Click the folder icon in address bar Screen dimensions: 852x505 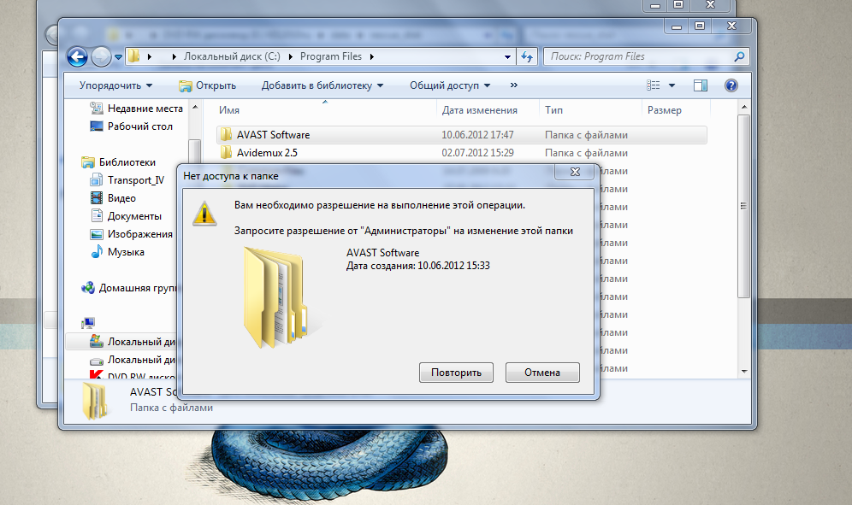[133, 56]
